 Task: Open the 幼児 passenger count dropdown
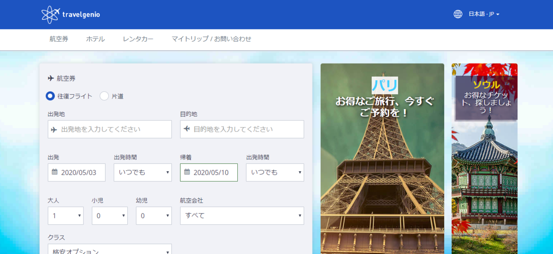click(x=154, y=216)
